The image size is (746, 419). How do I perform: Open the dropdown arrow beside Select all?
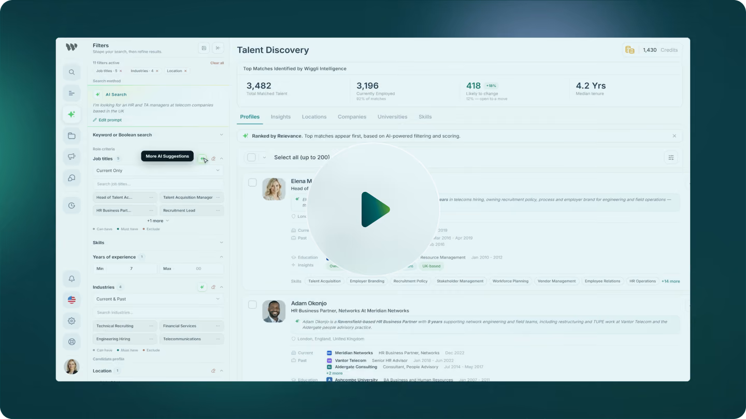pos(264,157)
